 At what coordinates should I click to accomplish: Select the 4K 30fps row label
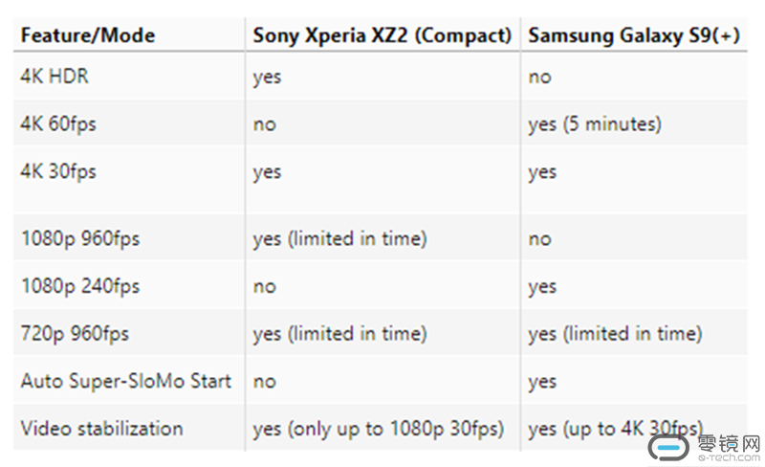58,171
